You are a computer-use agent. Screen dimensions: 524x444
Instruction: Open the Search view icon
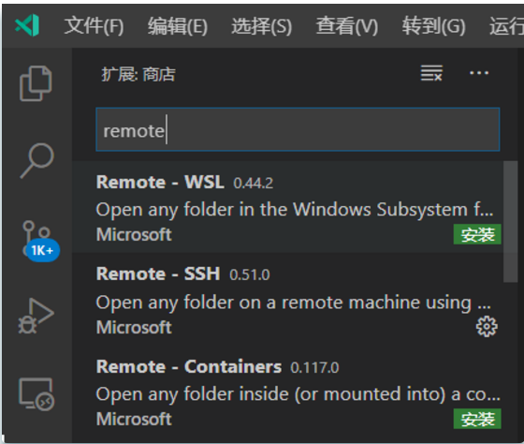pyautogui.click(x=36, y=160)
